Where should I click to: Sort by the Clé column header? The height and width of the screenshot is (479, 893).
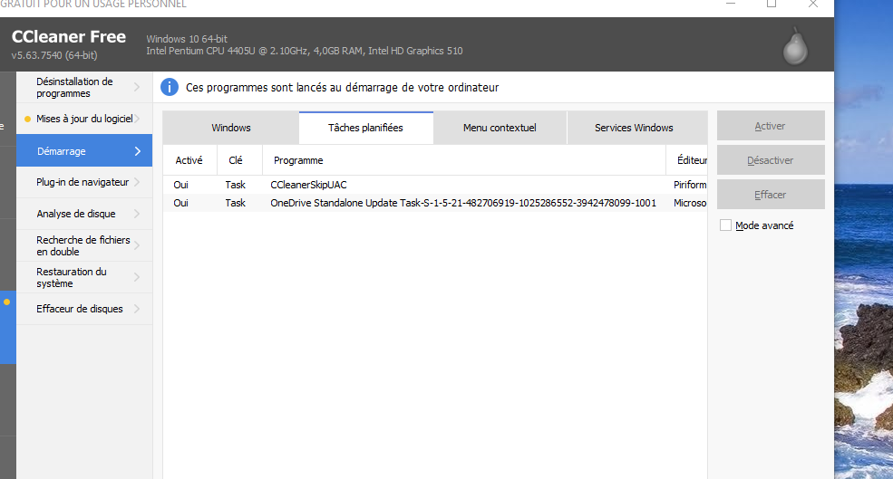pyautogui.click(x=239, y=160)
